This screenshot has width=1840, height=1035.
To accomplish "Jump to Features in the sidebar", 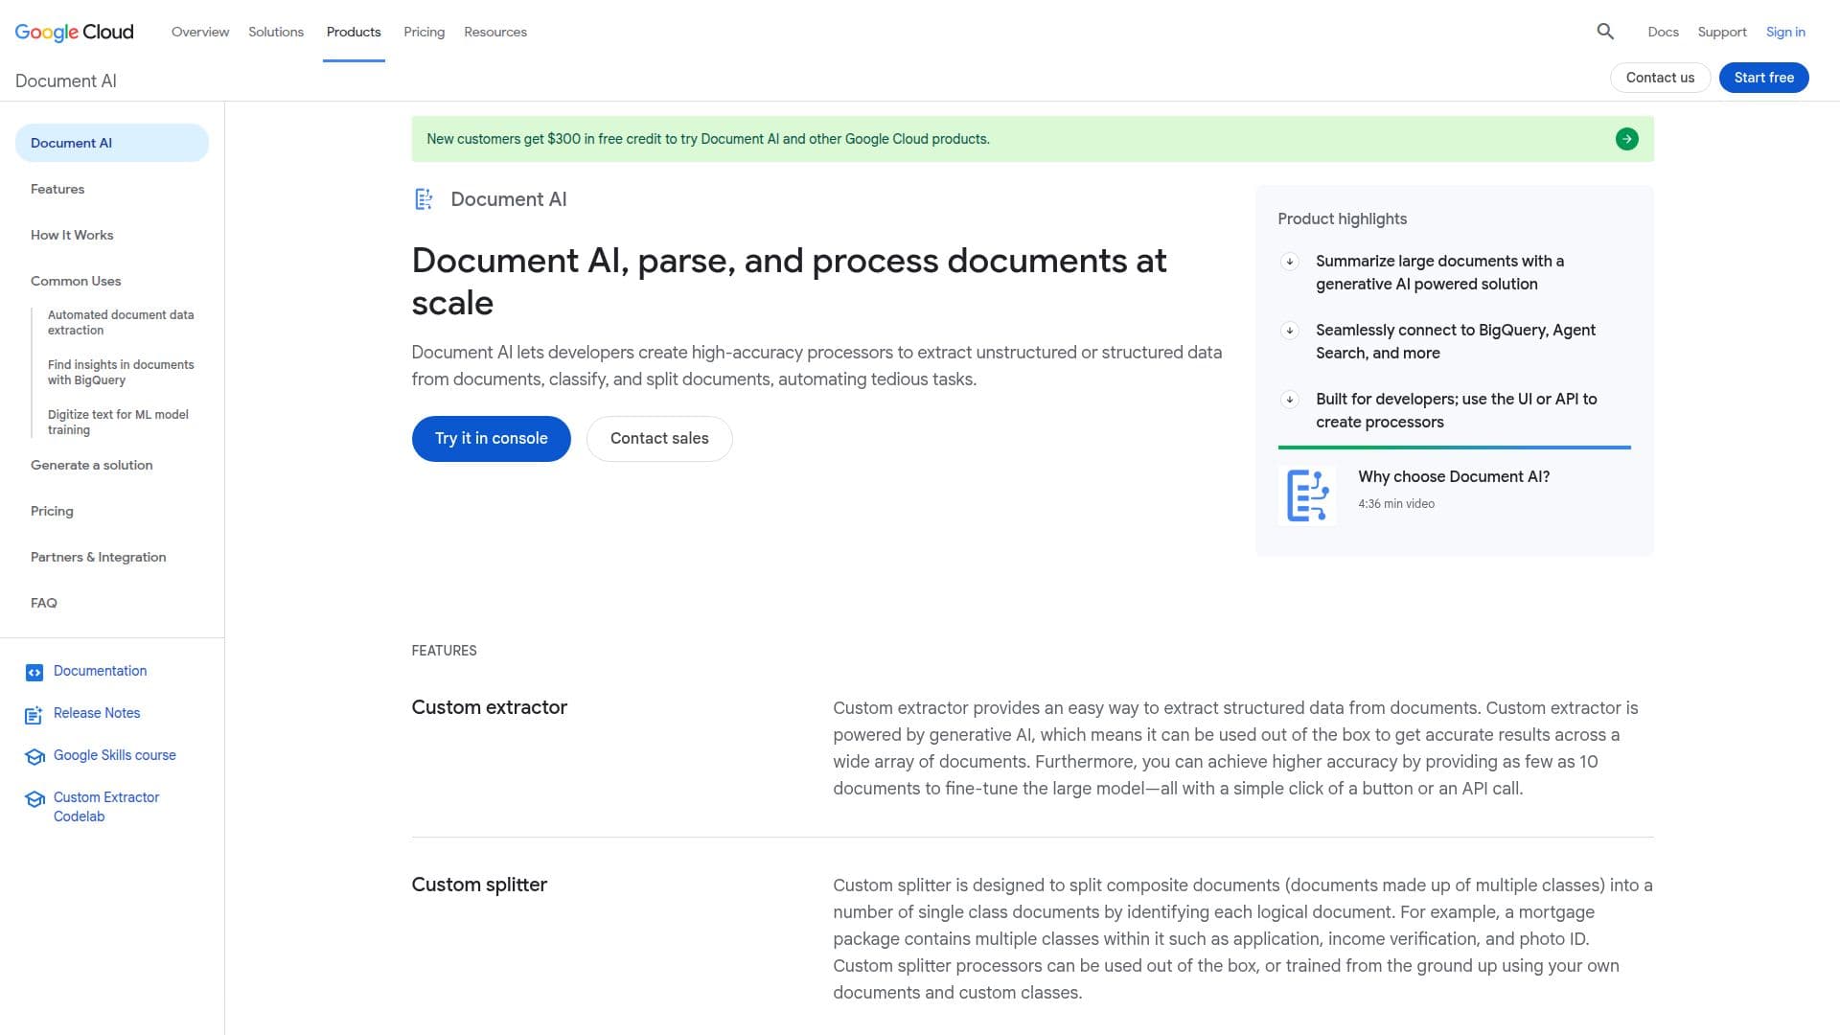I will tap(57, 189).
